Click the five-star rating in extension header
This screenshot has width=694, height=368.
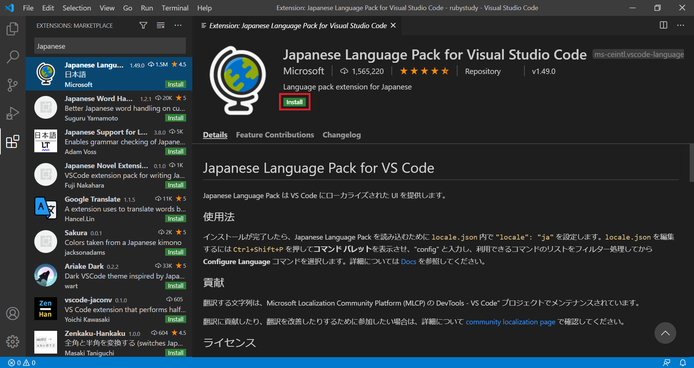pyautogui.click(x=424, y=71)
